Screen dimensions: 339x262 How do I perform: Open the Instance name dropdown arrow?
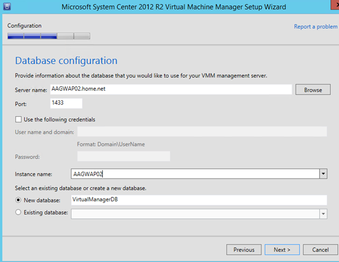323,174
